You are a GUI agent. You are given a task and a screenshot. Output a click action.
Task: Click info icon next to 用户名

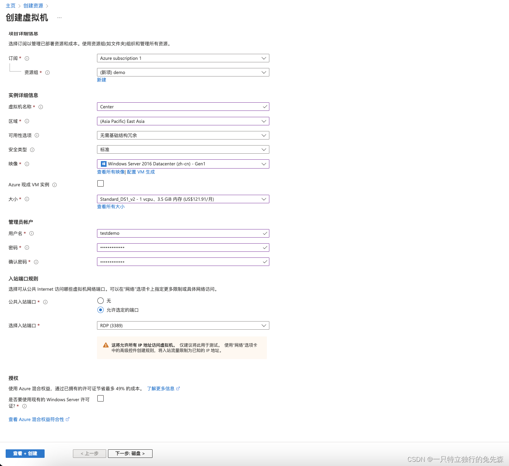click(x=32, y=233)
